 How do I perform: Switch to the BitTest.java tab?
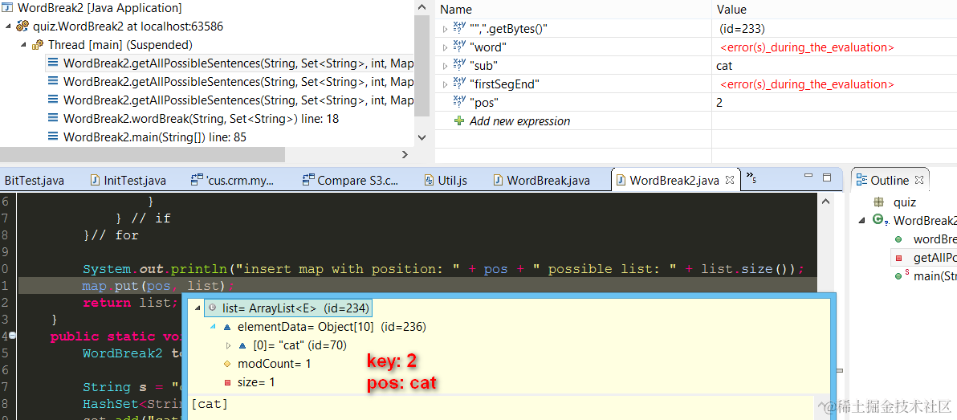34,180
